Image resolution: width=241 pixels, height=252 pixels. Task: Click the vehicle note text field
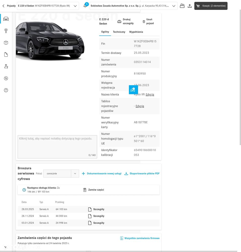point(57,147)
